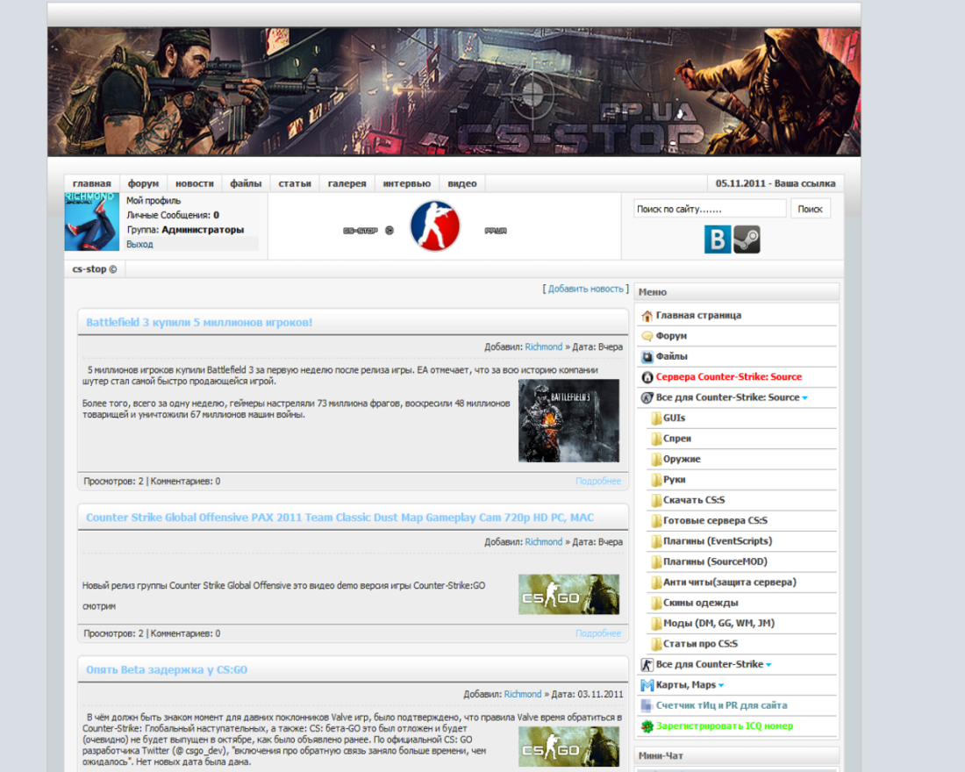This screenshot has width=965, height=772.
Task: Open Личные Сообщения link
Action: pyautogui.click(x=173, y=216)
